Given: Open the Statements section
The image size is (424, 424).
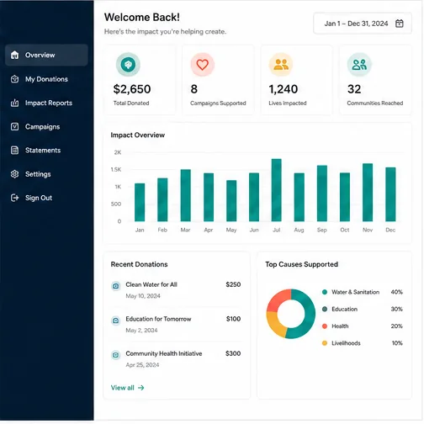Looking at the screenshot, I should click(46, 151).
